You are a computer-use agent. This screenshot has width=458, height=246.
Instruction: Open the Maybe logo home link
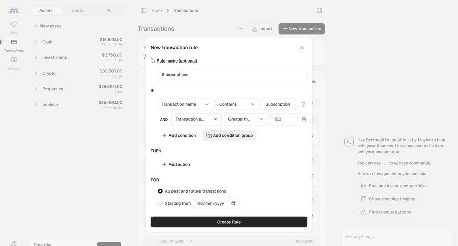point(14,10)
